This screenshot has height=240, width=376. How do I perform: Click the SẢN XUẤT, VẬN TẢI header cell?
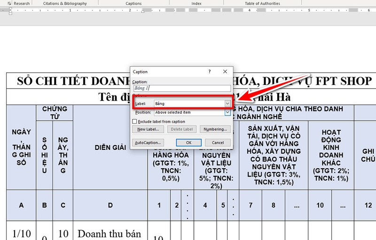coord(274,155)
